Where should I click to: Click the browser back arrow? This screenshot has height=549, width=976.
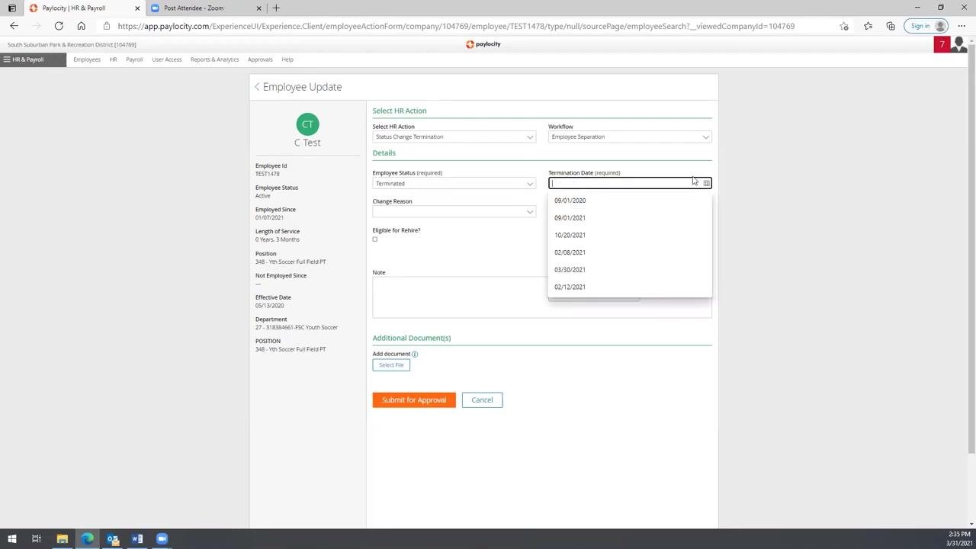(14, 26)
